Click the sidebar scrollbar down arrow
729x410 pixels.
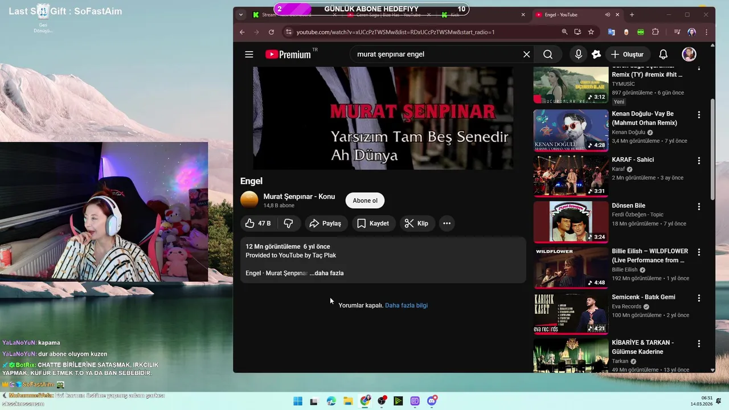click(712, 370)
